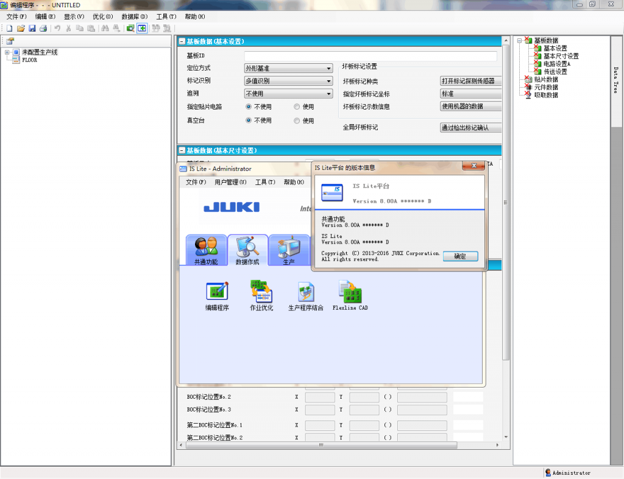Open 生产程序结合 icon in IS Lite
624x479 pixels.
306,292
